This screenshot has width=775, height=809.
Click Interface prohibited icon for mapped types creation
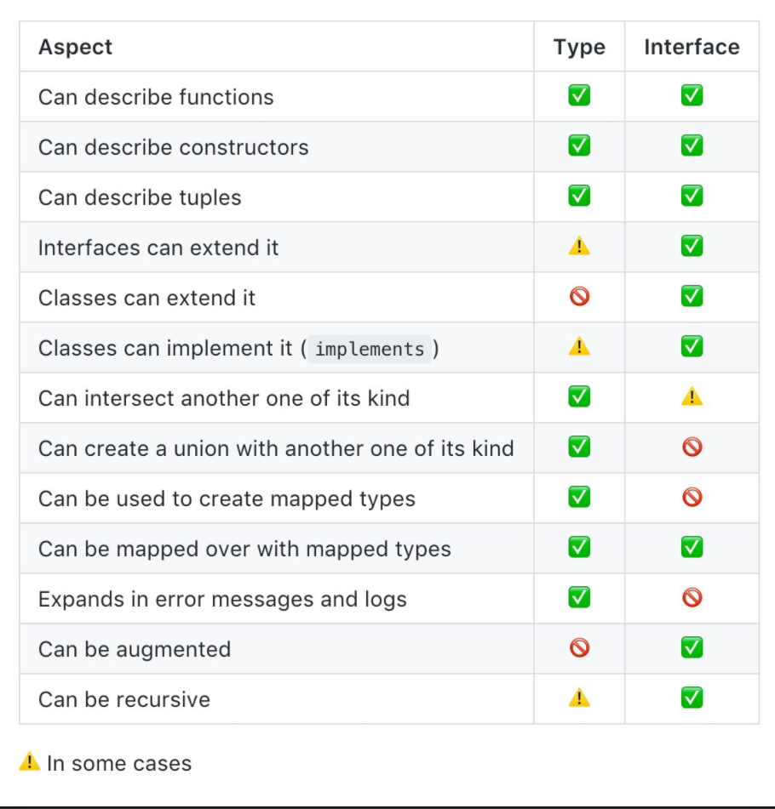pyautogui.click(x=692, y=498)
